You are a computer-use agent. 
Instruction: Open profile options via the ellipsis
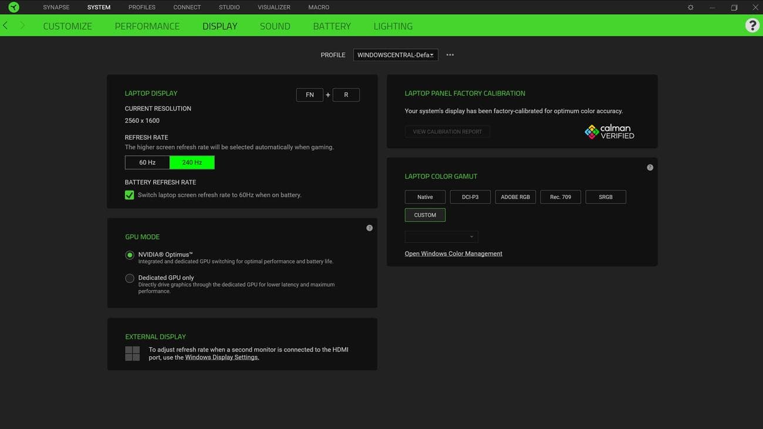(x=450, y=55)
